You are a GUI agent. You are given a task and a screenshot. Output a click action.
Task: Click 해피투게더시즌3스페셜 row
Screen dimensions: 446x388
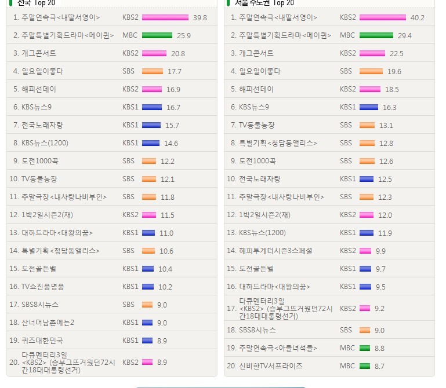coord(329,251)
